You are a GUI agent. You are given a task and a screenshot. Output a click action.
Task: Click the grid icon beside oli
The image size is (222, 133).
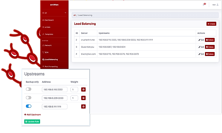click(43, 13)
